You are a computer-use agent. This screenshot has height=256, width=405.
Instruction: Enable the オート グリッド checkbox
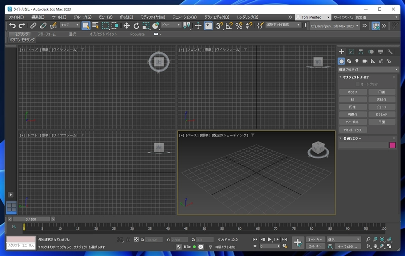pos(358,84)
